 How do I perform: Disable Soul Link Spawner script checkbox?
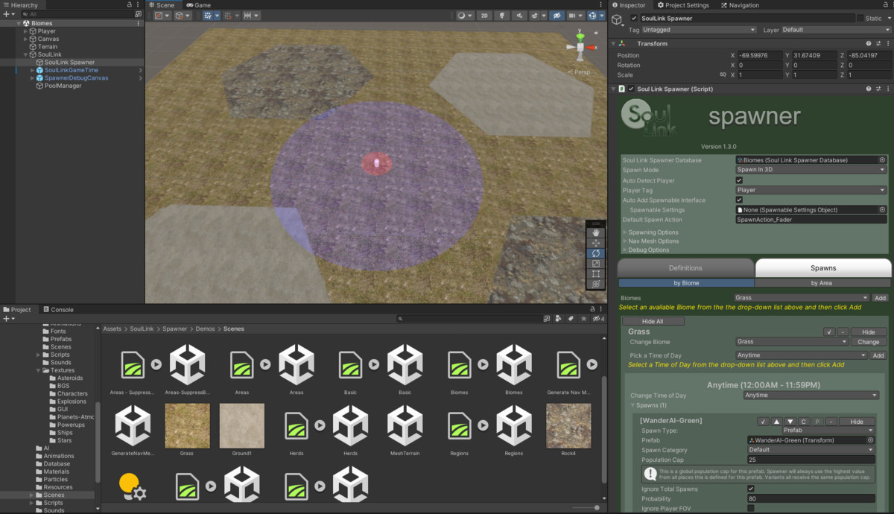click(x=631, y=89)
